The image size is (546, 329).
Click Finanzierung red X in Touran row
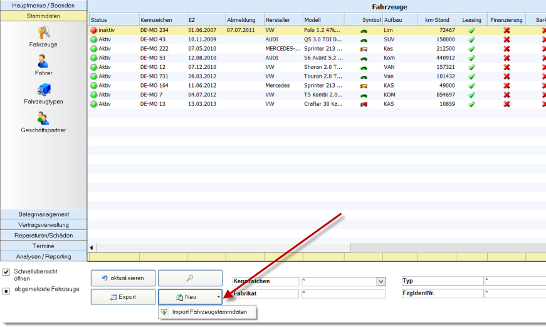pos(507,76)
